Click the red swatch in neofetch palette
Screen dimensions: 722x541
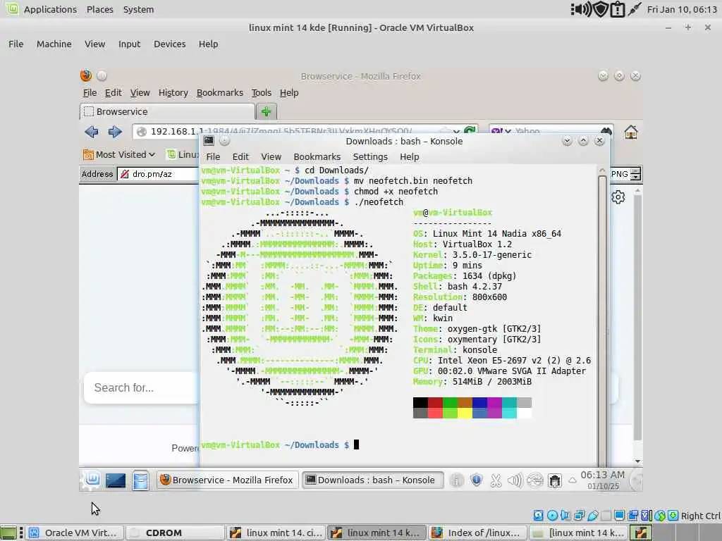click(x=435, y=402)
